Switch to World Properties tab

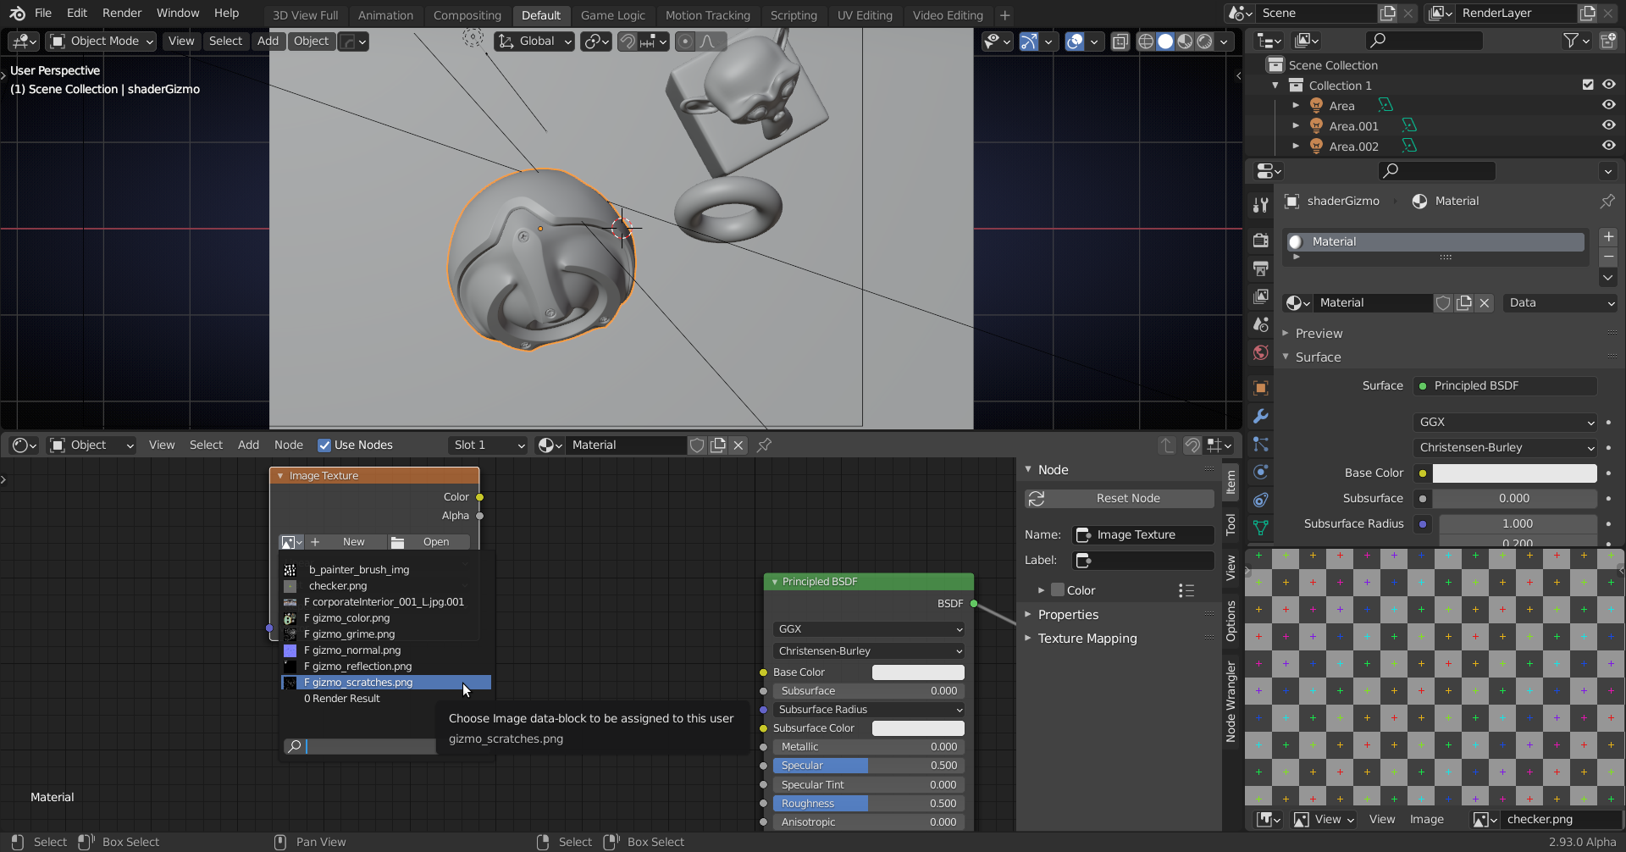tap(1260, 353)
